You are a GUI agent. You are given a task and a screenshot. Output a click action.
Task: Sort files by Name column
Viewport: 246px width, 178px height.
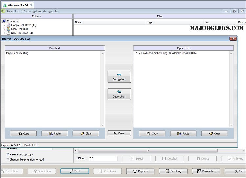[x=110, y=22]
